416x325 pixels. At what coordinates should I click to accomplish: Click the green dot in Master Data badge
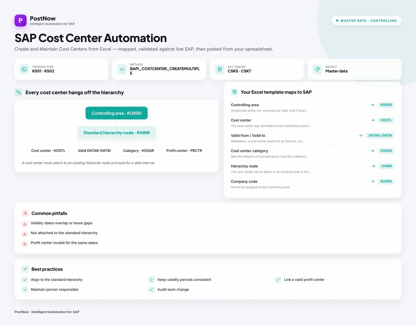[337, 20]
